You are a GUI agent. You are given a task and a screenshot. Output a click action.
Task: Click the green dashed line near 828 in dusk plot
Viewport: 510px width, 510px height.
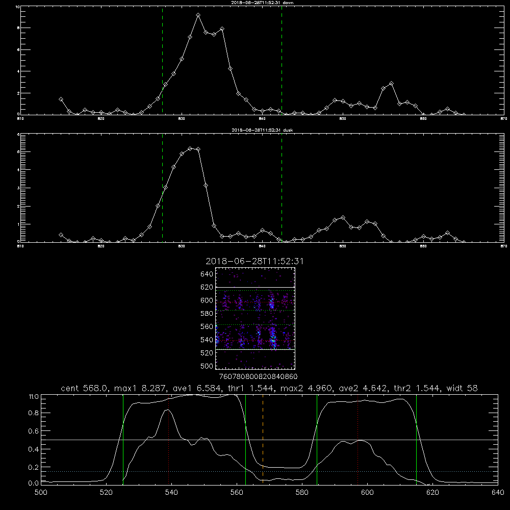162,188
